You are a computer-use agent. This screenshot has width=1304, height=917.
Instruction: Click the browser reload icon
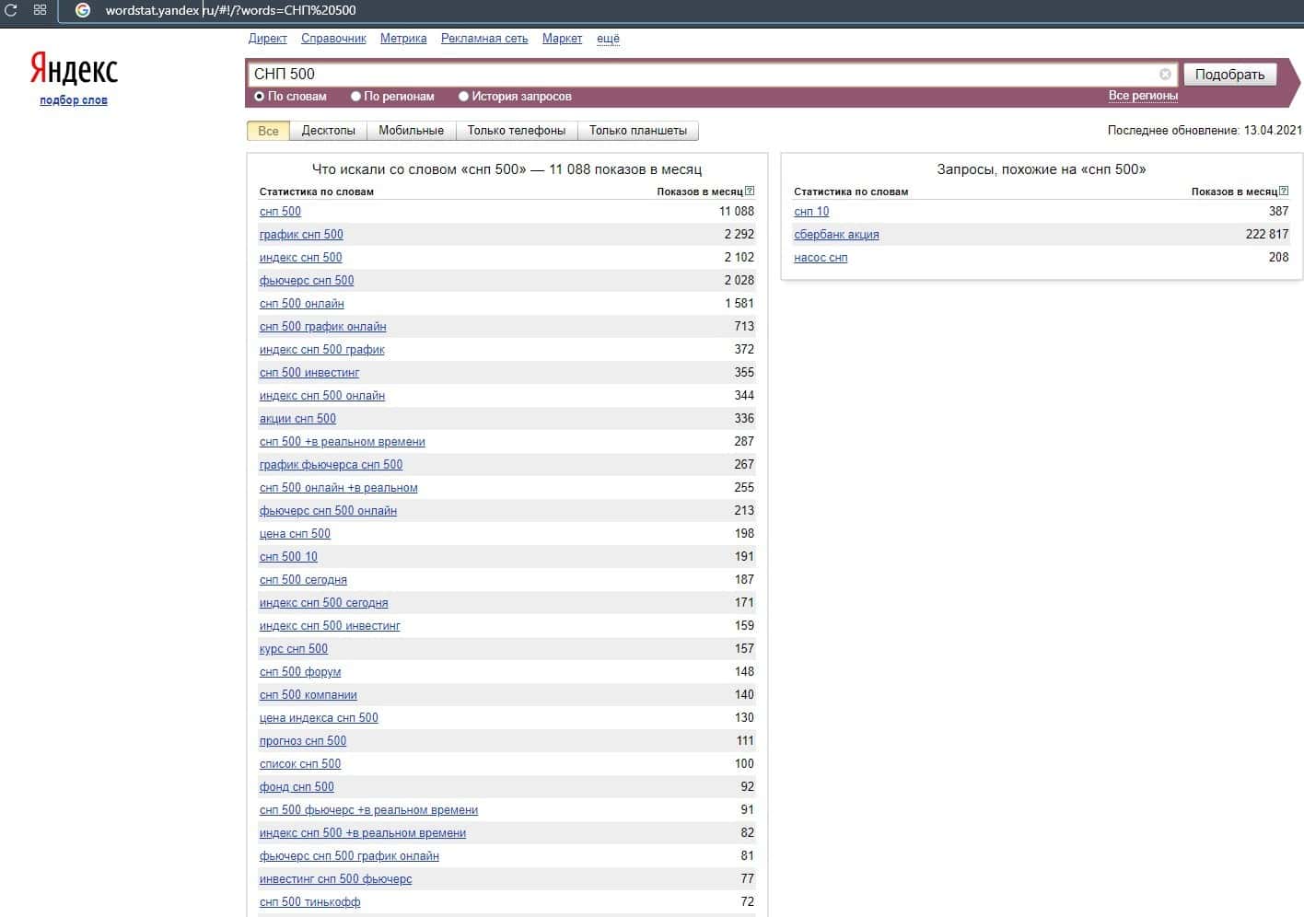tap(11, 10)
